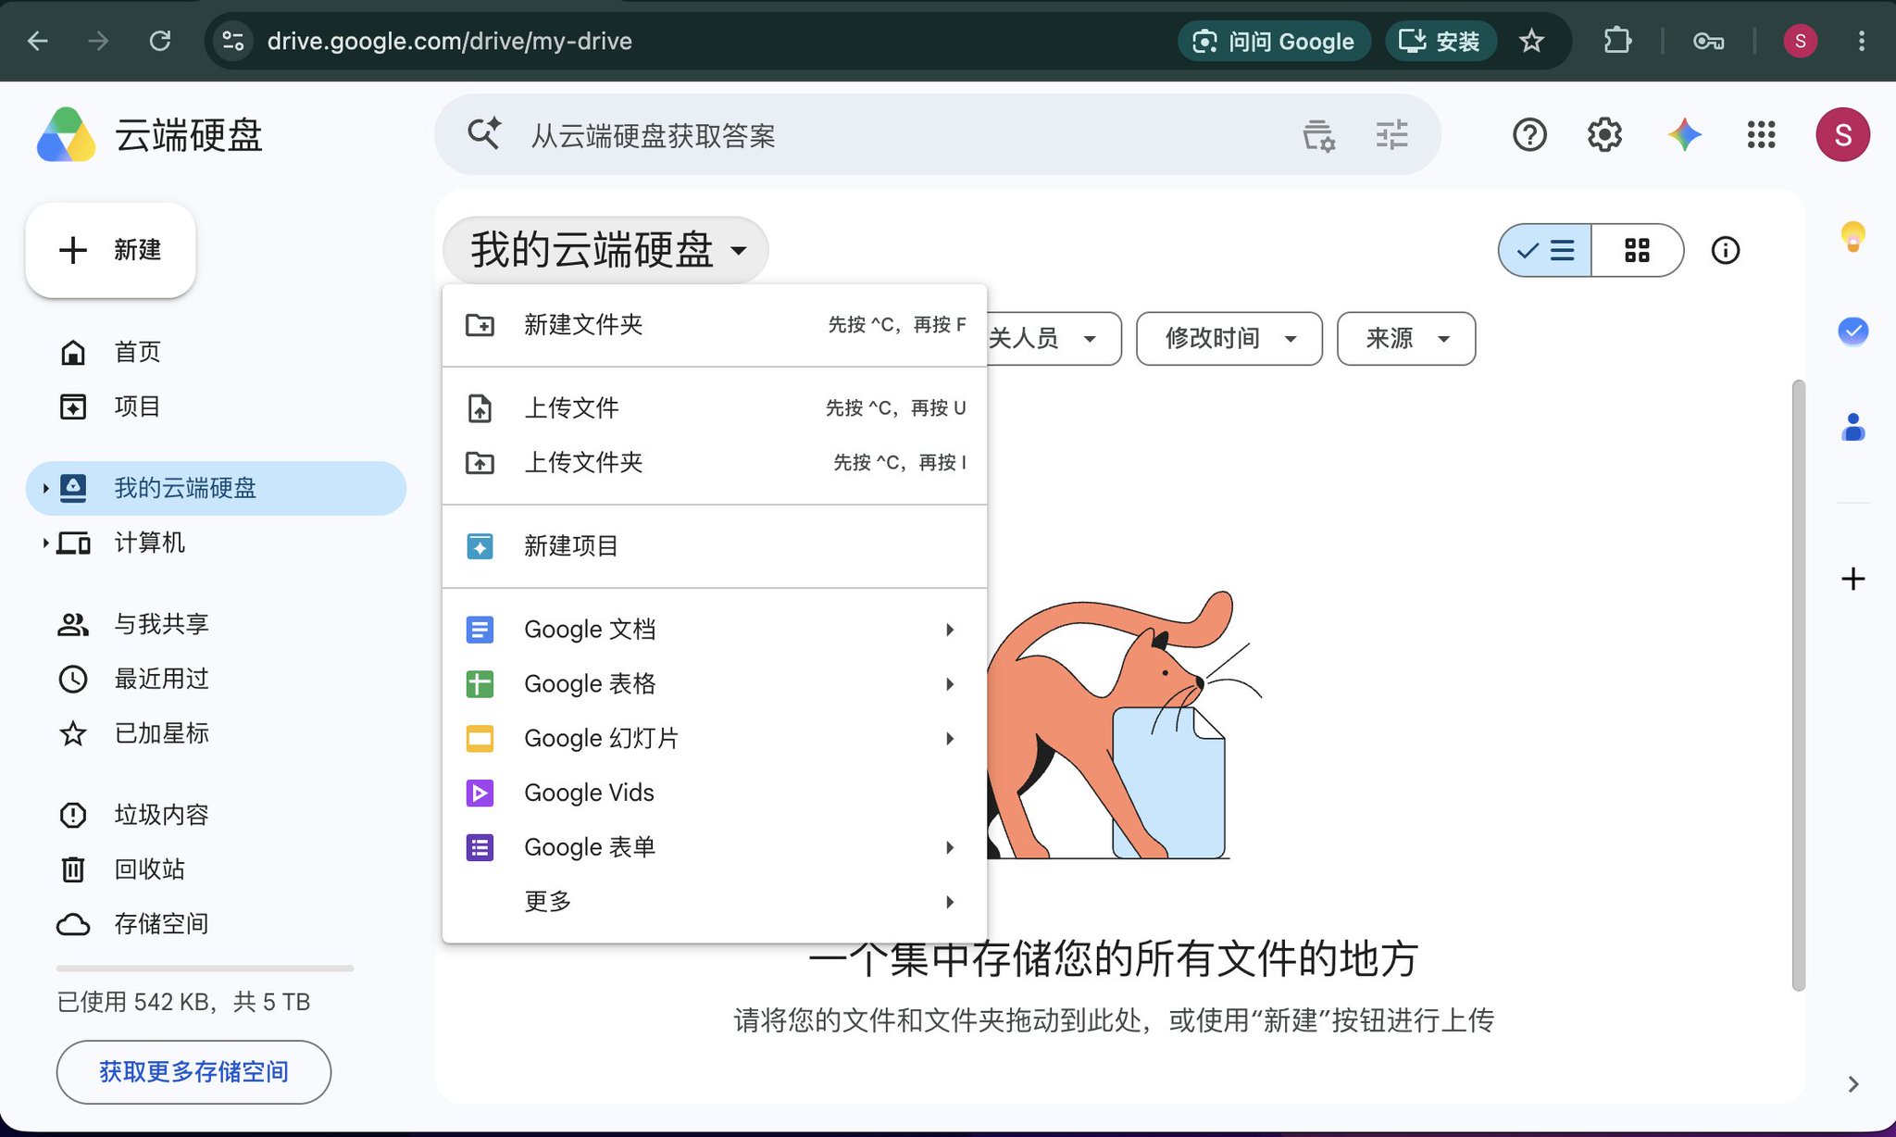
Task: Click the storage usage progress bar
Action: (x=205, y=968)
